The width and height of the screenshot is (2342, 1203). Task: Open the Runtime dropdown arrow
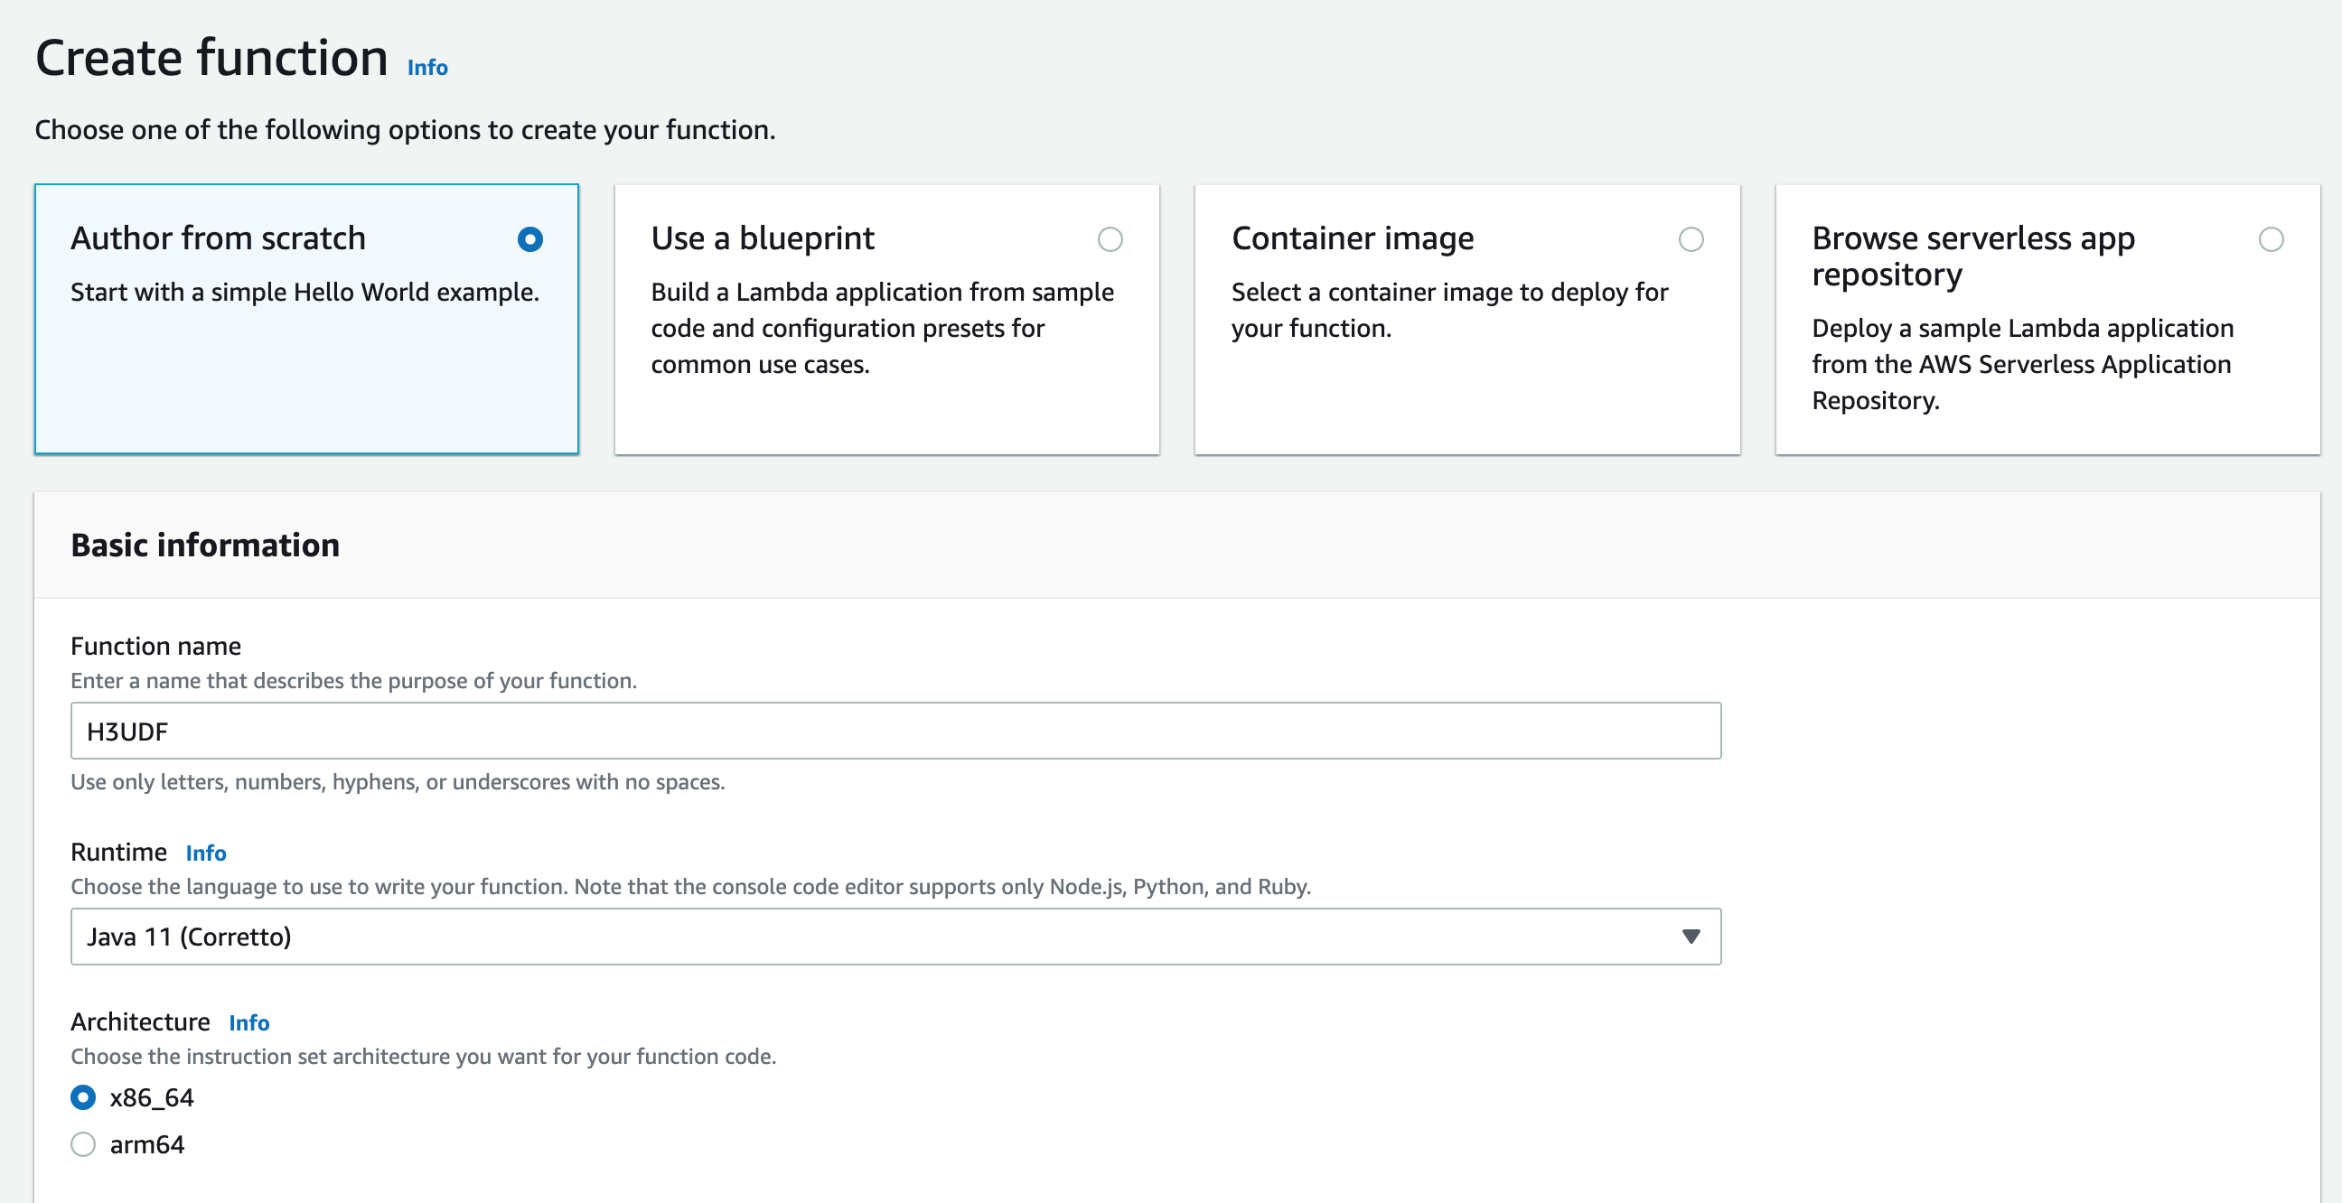point(1691,936)
